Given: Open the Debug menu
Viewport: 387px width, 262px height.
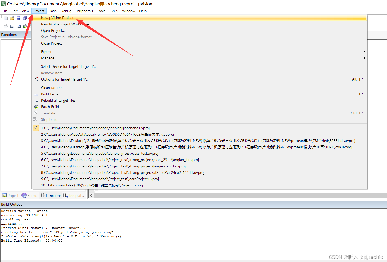Looking at the screenshot, I should click(66, 11).
